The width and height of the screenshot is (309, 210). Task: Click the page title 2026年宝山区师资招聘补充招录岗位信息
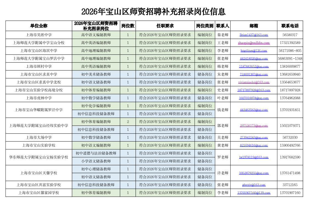[x=153, y=12]
